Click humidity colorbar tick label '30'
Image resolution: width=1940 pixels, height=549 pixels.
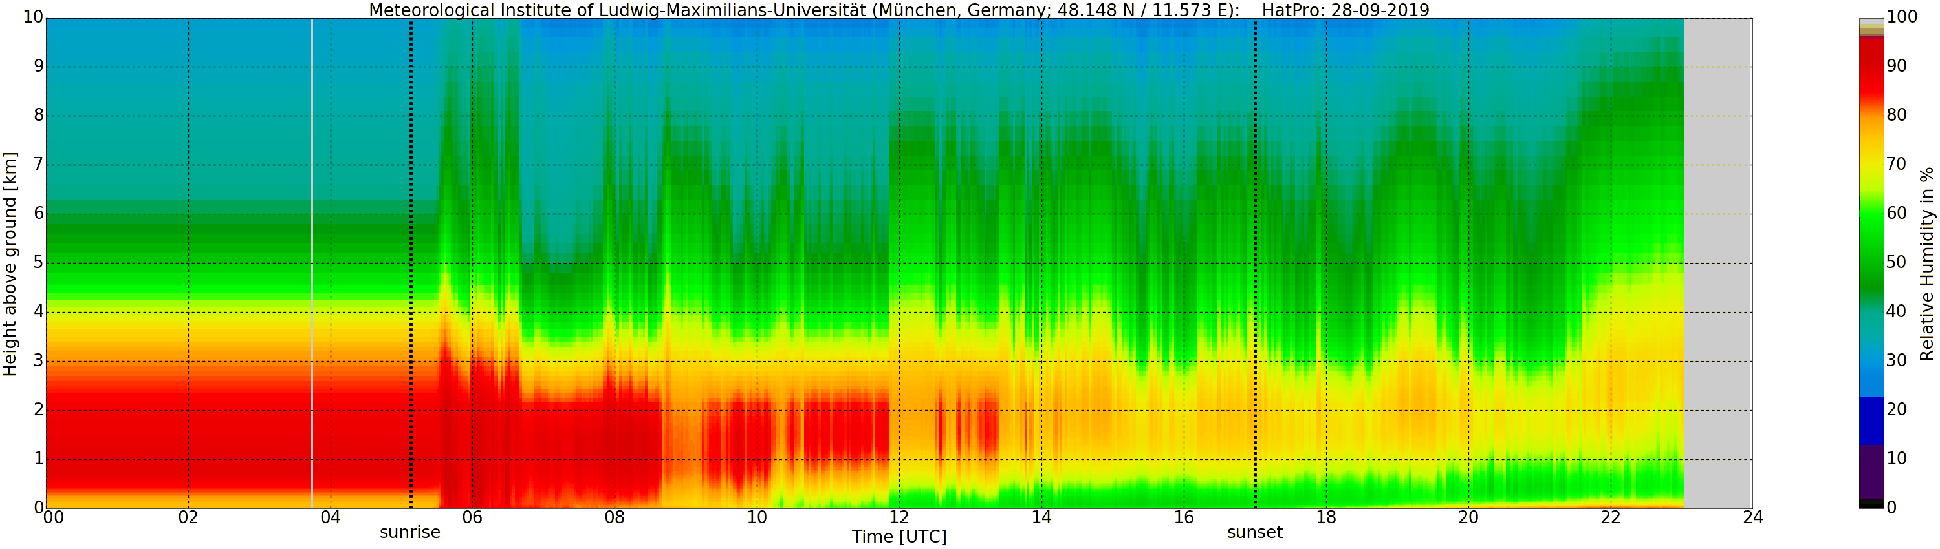1896,361
